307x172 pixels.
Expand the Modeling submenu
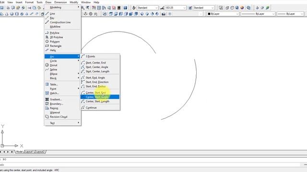click(x=62, y=8)
